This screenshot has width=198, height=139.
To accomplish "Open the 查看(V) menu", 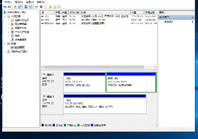I will [x=30, y=2].
